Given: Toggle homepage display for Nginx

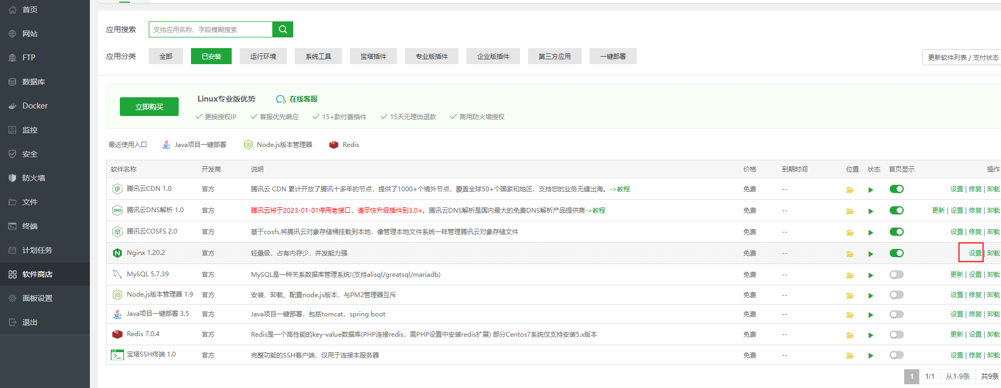Looking at the screenshot, I should (896, 253).
